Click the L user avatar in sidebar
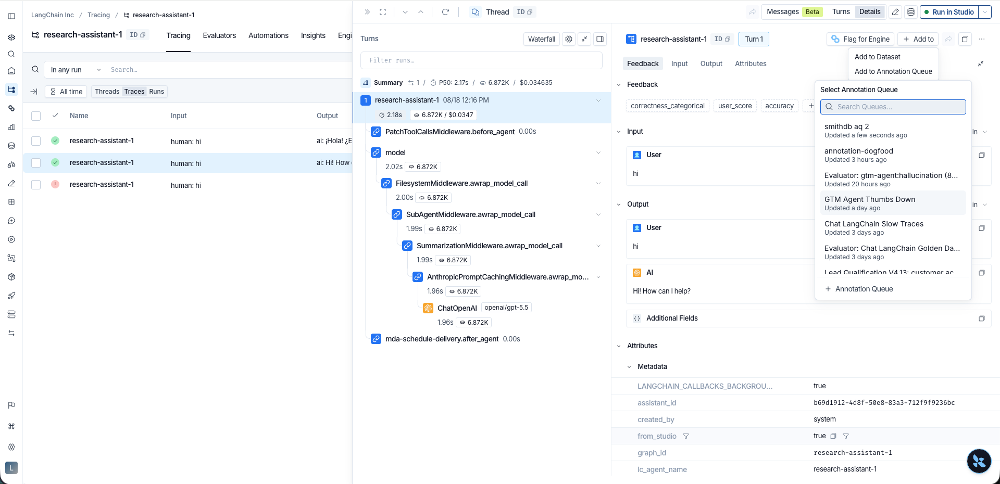Image resolution: width=1000 pixels, height=484 pixels. [x=11, y=468]
